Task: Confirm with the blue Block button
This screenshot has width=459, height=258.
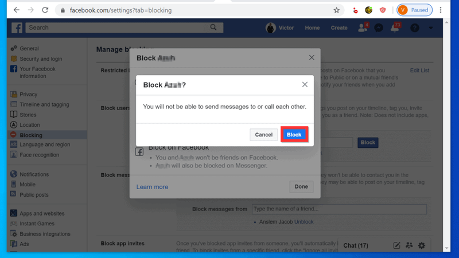Action: (294, 135)
